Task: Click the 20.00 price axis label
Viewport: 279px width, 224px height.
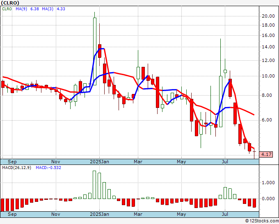Action: [268, 16]
